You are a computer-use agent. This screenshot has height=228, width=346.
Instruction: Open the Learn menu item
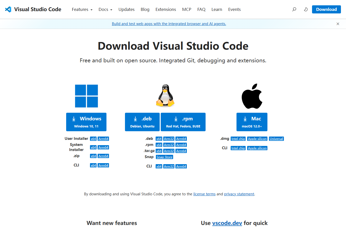(x=217, y=9)
